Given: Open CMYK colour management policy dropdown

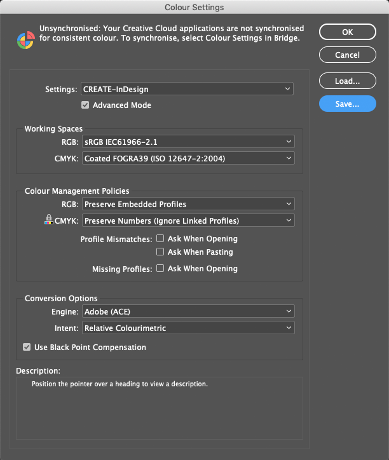Looking at the screenshot, I should 188,220.
